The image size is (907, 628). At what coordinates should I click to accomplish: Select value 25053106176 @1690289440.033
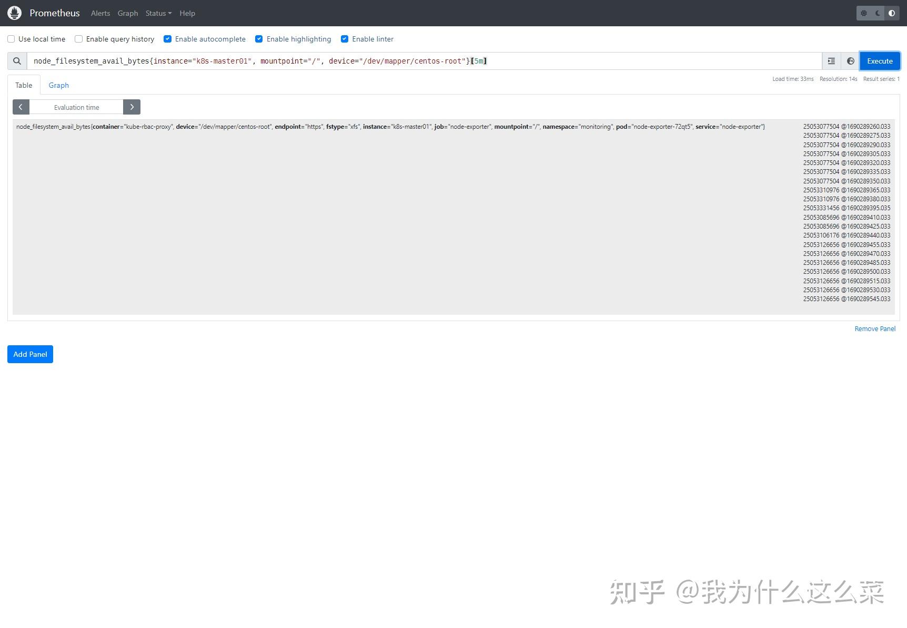click(846, 235)
